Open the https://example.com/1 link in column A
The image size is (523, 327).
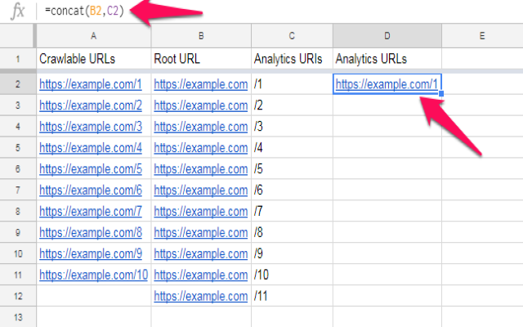click(x=90, y=84)
